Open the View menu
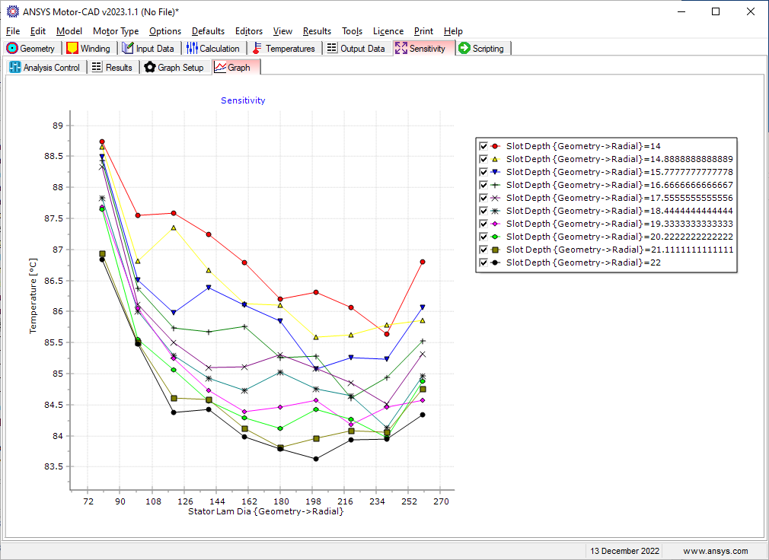 282,31
